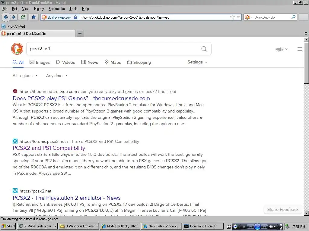Expand the All regions filter
Image resolution: width=309 pixels, height=231 pixels.
25,75
